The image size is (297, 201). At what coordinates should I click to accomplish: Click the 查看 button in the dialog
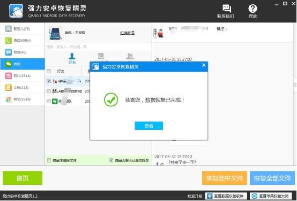148,126
